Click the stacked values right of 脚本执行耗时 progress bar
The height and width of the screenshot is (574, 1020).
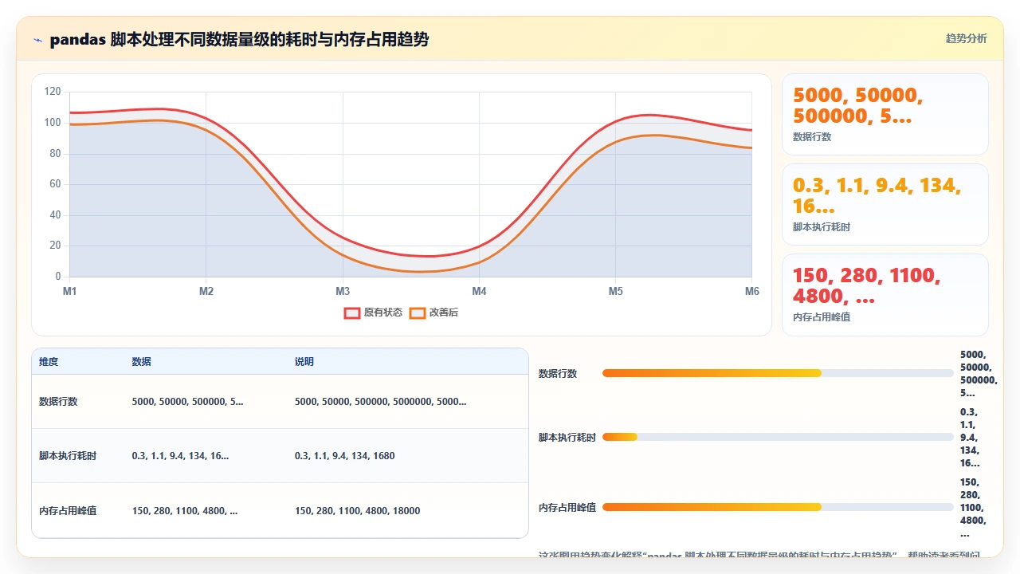[x=970, y=437]
